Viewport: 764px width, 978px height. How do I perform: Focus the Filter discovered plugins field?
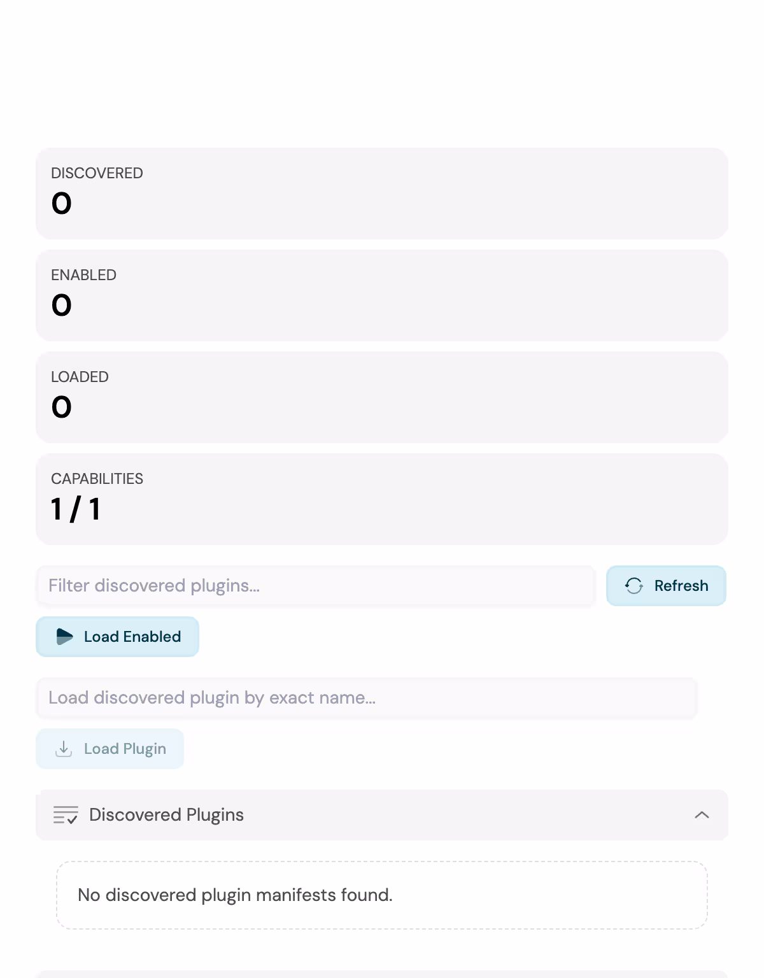point(316,586)
